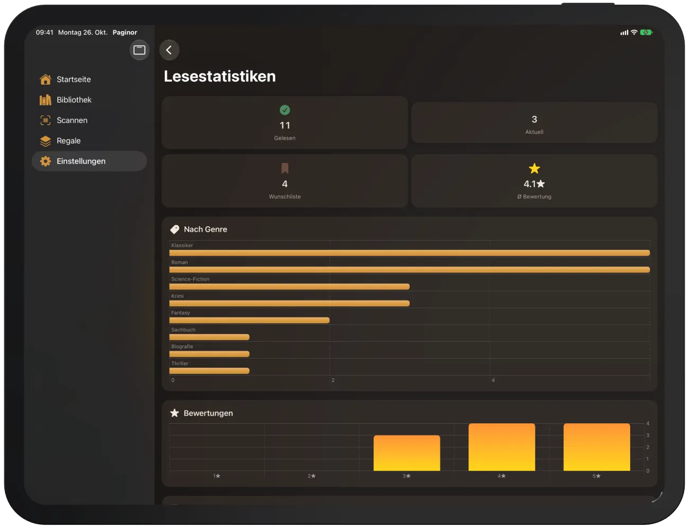Click the 4-star ratings bar
689x528 pixels.
tap(501, 447)
